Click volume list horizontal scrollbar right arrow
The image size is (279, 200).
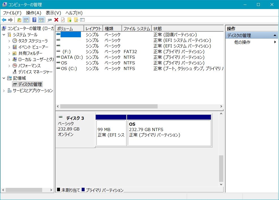[221, 106]
